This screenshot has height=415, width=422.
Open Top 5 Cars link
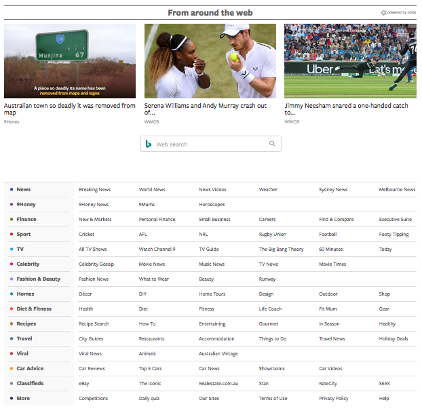click(x=150, y=369)
